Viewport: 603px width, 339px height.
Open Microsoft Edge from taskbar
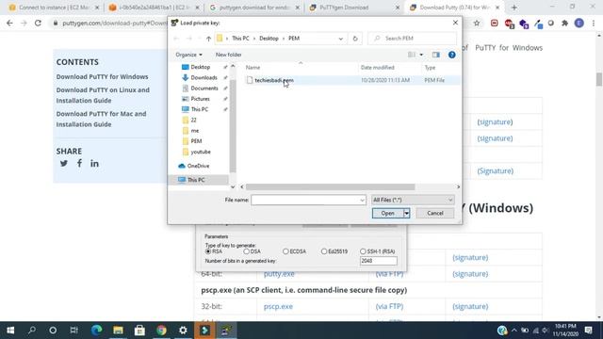coord(96,331)
